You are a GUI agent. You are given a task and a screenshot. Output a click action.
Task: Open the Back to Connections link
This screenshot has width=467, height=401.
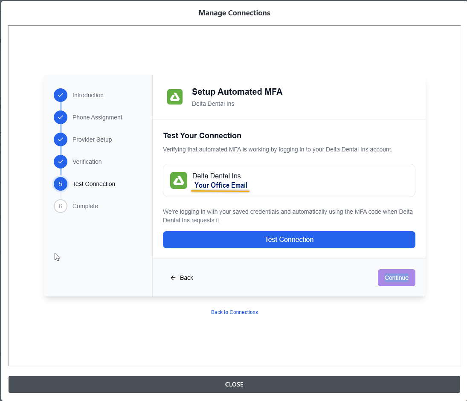click(x=235, y=312)
